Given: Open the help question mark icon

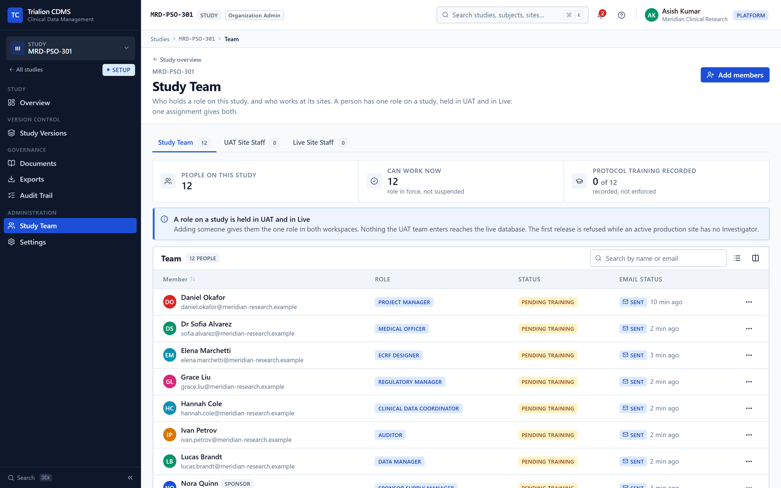Looking at the screenshot, I should click(x=621, y=15).
